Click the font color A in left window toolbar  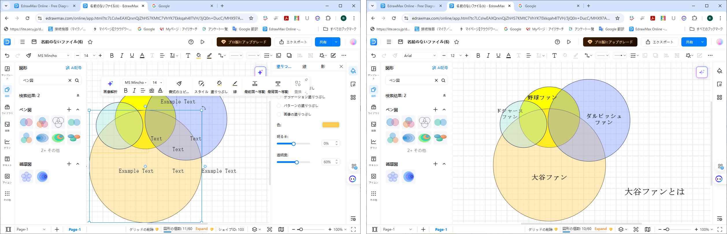pos(142,55)
